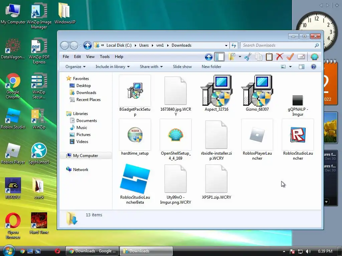Open WinZip PDF Express desktop shortcut
Image resolution: width=342 pixels, height=256 pixels.
(x=39, y=51)
